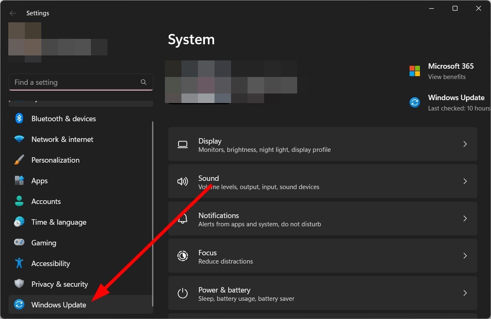The image size is (491, 319).
Task: Select the Privacy & security shield icon
Action: click(19, 284)
